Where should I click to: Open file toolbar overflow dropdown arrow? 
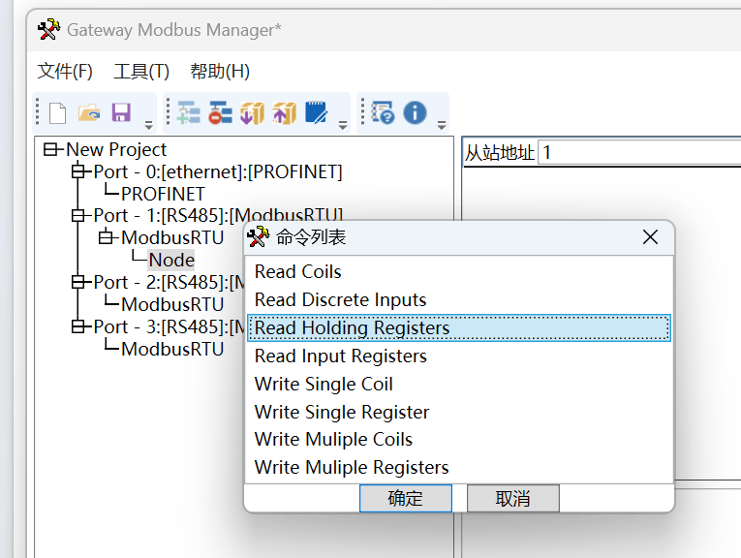click(149, 126)
